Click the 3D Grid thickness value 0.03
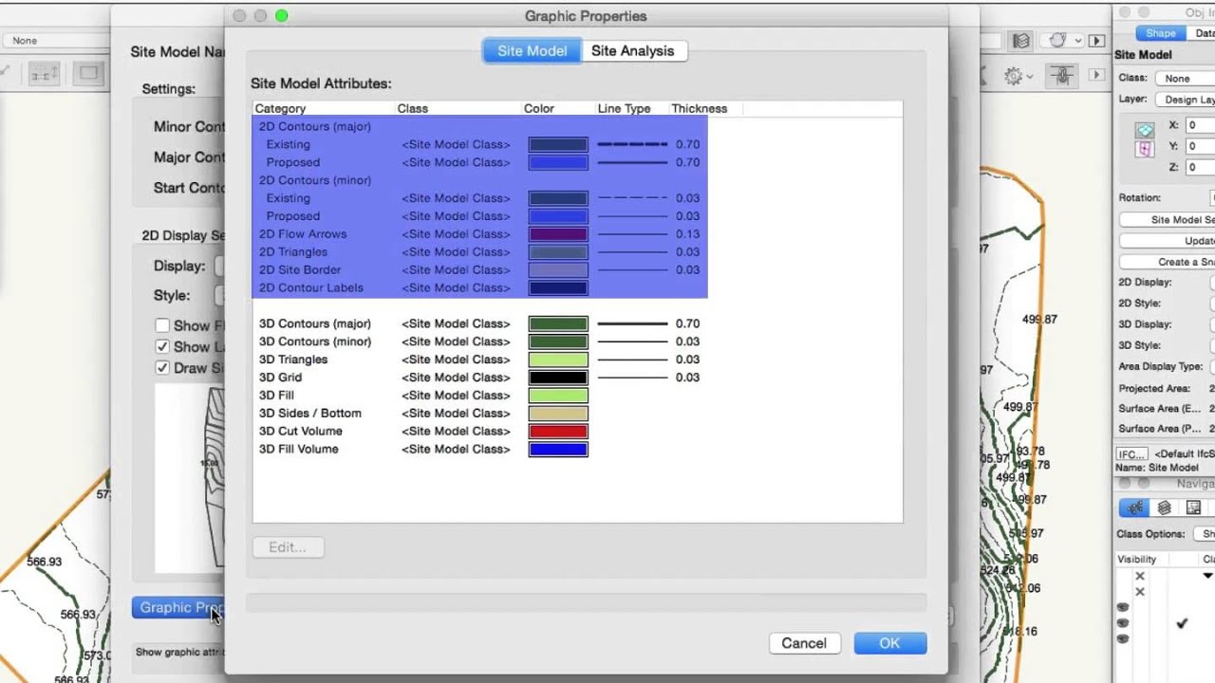The image size is (1215, 683). [x=687, y=378]
